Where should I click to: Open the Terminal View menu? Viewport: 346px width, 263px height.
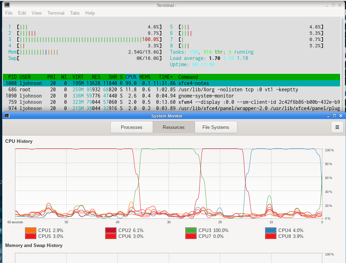pyautogui.click(x=37, y=13)
